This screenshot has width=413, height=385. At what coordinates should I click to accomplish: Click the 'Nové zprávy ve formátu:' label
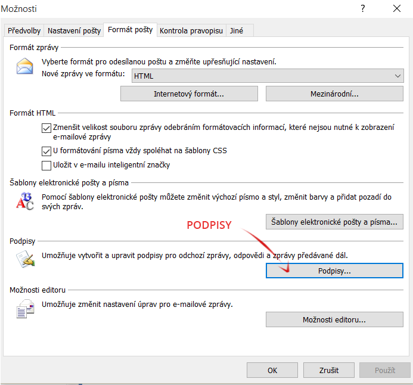[83, 74]
